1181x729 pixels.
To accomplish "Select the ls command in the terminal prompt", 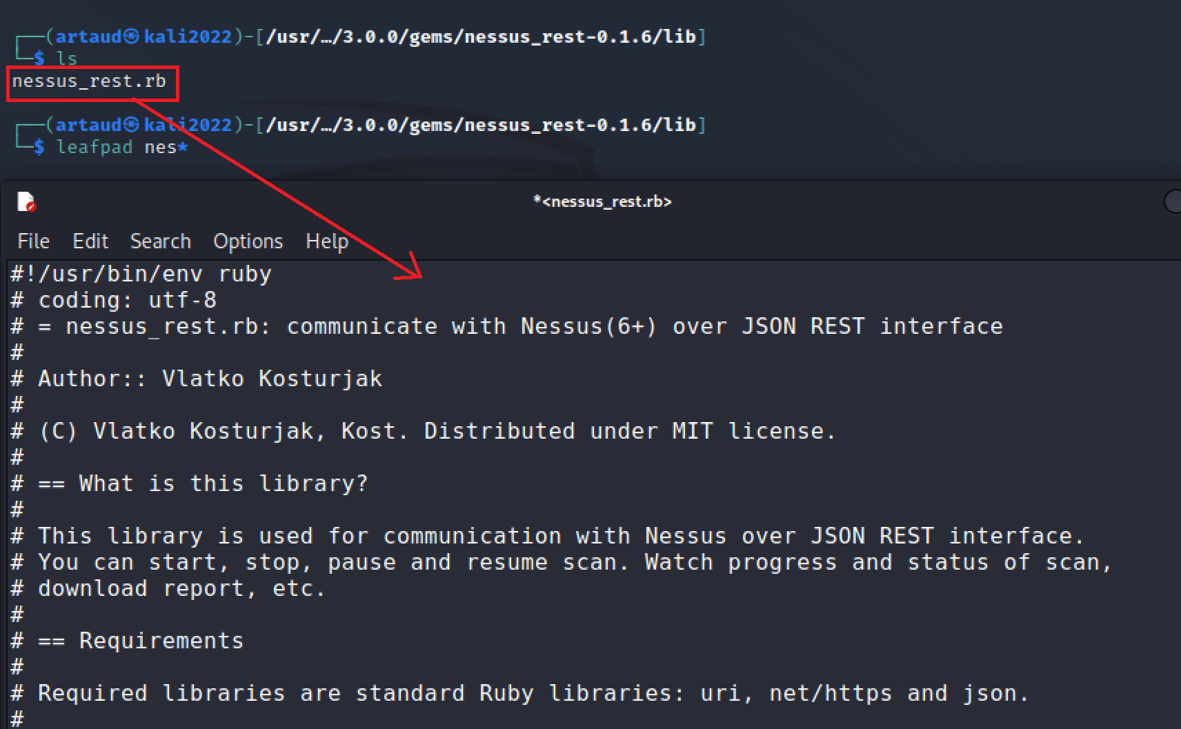I will 66,59.
